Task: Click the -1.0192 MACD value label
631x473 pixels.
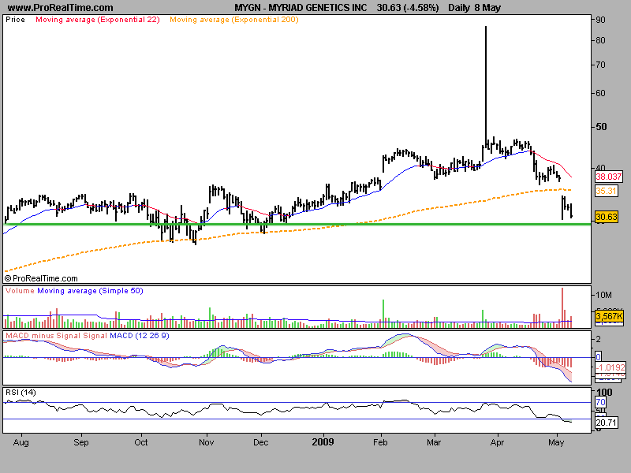Action: [610, 367]
